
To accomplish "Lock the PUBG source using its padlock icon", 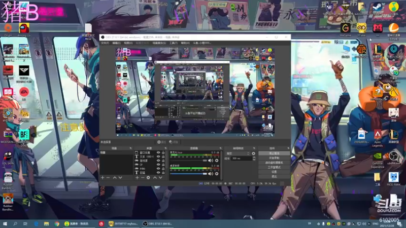I will coord(163,169).
